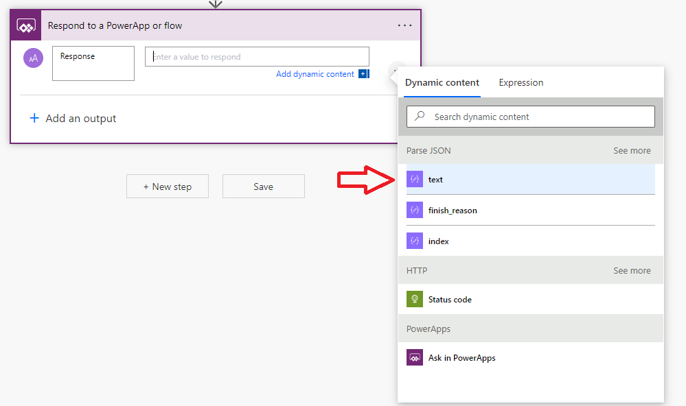Click the Save button

264,187
